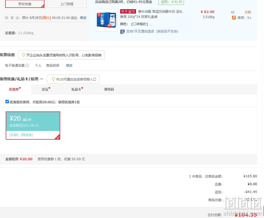Switch to the 礼品卡 tab

76,89
